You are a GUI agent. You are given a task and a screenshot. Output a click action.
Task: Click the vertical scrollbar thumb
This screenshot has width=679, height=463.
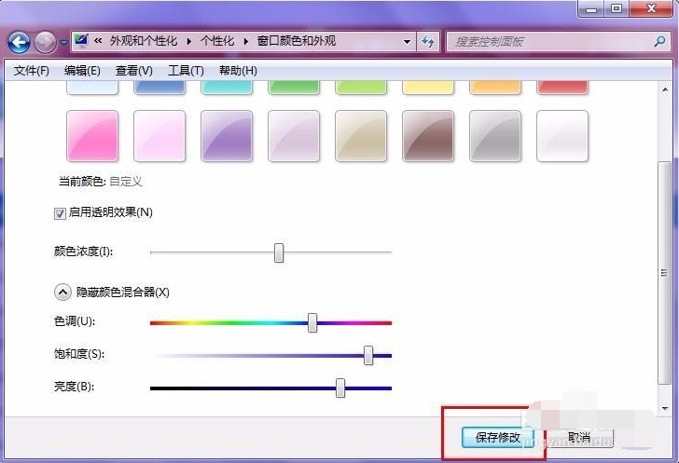coord(665,273)
